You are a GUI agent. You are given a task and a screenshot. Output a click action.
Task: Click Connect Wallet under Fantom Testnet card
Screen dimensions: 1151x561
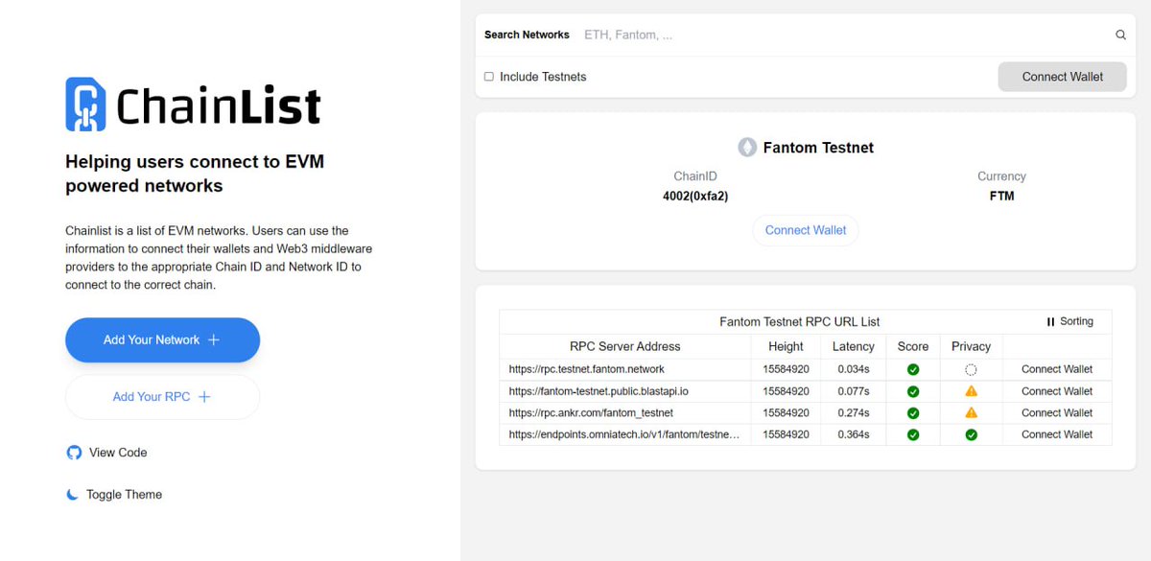tap(806, 230)
